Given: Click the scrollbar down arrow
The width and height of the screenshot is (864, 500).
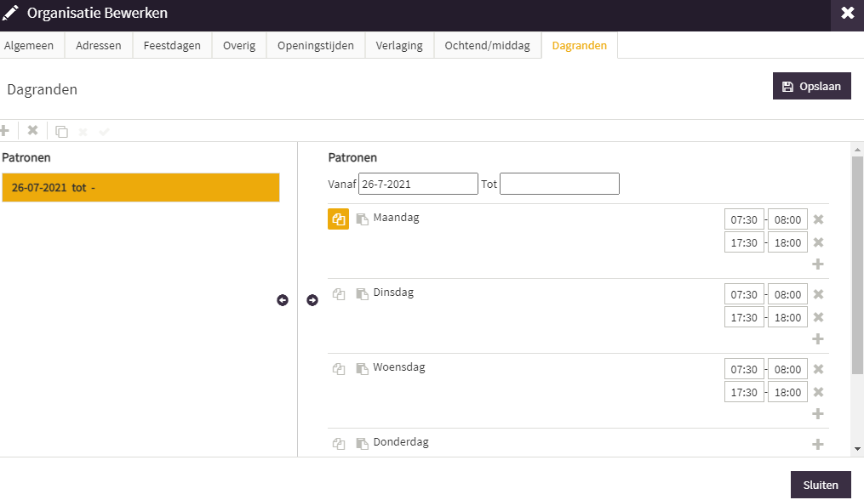Looking at the screenshot, I should (857, 449).
